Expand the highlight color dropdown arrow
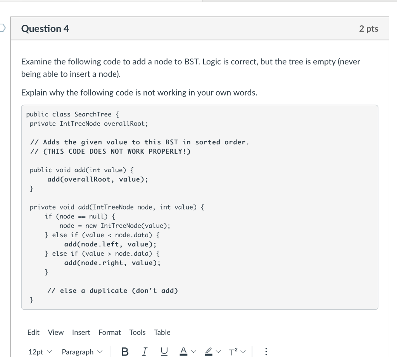Screen dimensions: 397x357 pos(217,351)
